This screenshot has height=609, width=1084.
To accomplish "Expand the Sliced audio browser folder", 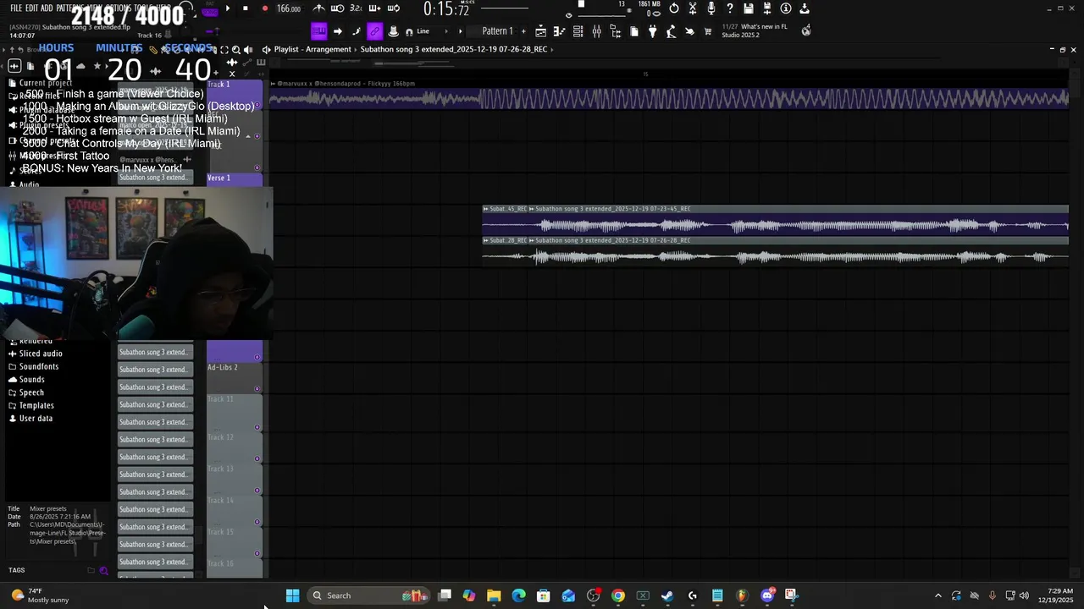I will pyautogui.click(x=41, y=354).
